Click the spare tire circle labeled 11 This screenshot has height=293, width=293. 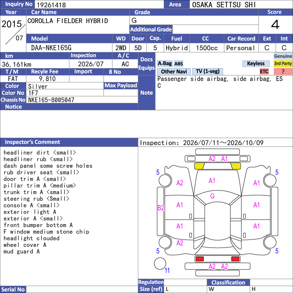[x=160, y=263]
